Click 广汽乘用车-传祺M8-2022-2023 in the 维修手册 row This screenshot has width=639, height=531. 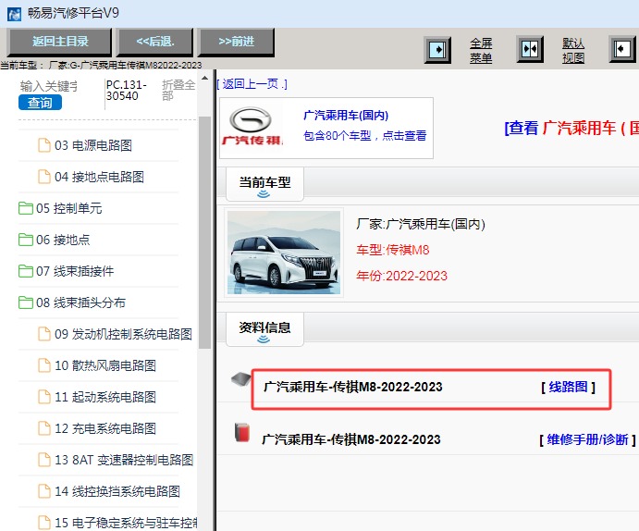(351, 439)
